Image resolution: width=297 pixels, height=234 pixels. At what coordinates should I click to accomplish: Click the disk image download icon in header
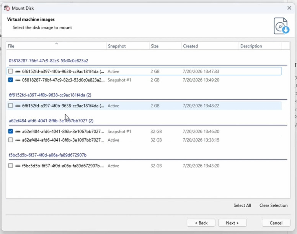[x=281, y=26]
